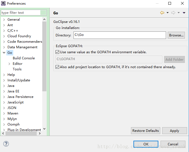This screenshot has height=152, width=189.
Task: Expand the General tree node
Action: (x=4, y=20)
